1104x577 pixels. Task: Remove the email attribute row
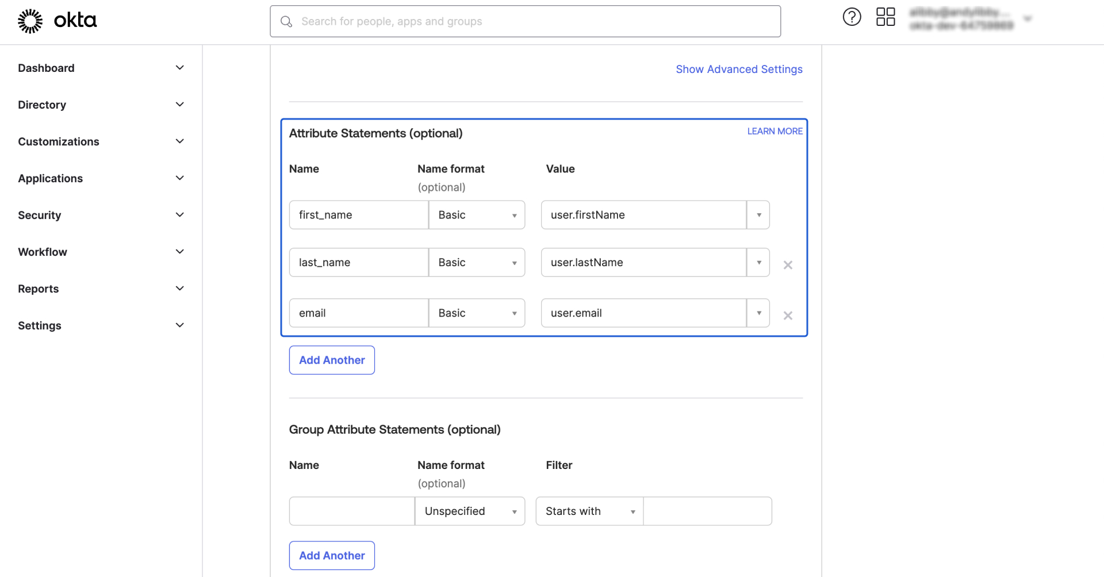coord(788,316)
